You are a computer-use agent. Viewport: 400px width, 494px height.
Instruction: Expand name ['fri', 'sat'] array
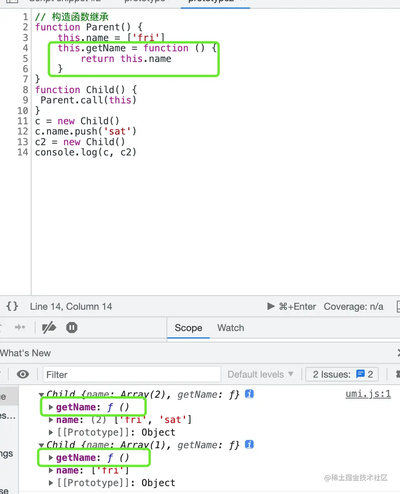[x=51, y=420]
